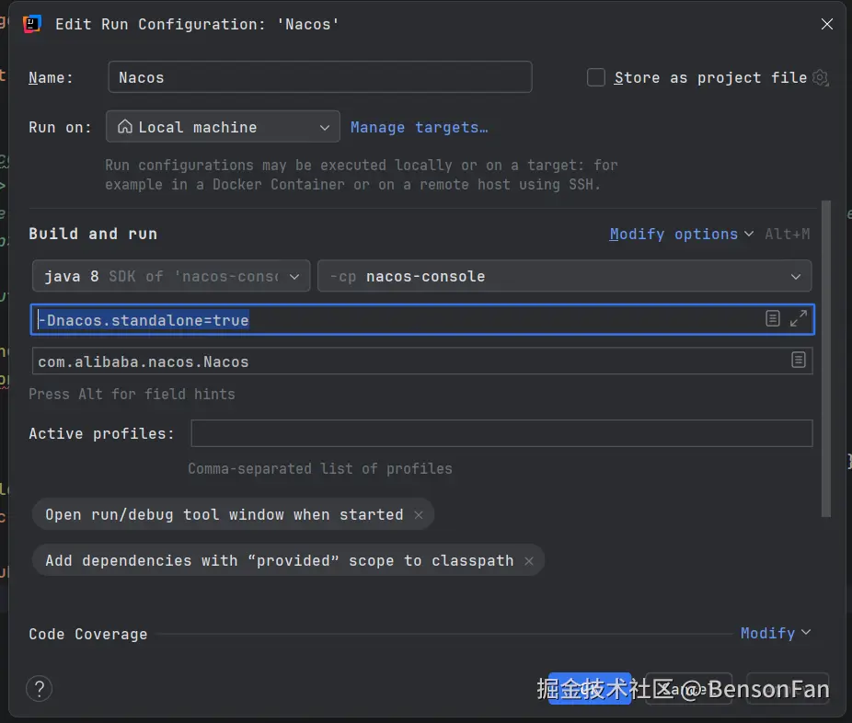Open the java 8 SDK dropdown
Image resolution: width=852 pixels, height=723 pixels.
[x=170, y=276]
